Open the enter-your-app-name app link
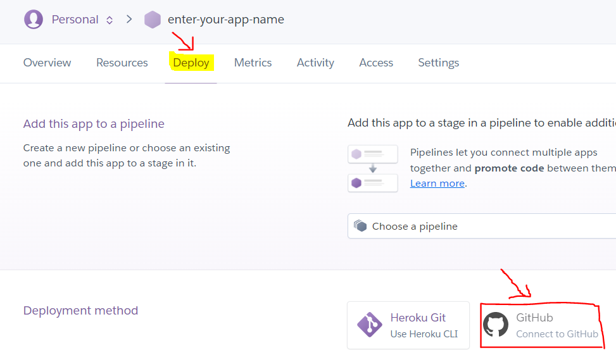616x362 pixels. [226, 19]
